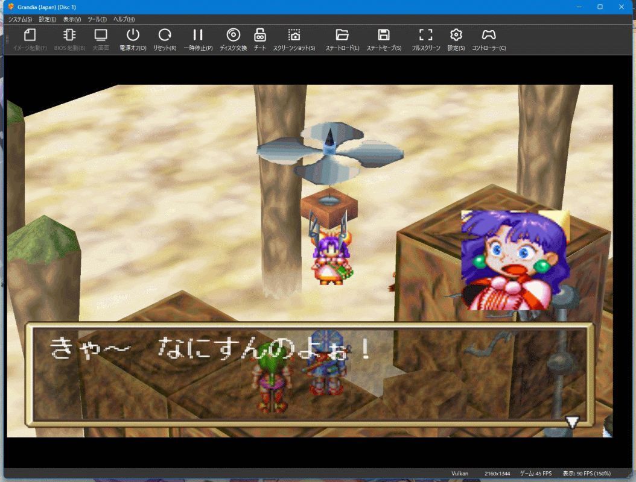Click the BIOS起動(B) toolbar icon
This screenshot has height=482, width=636.
coord(69,40)
